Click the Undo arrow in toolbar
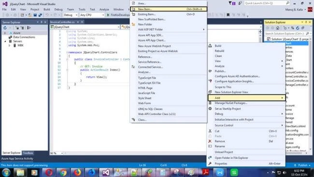The height and width of the screenshot is (177, 314). point(47,15)
